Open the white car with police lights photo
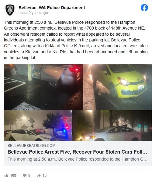This screenshot has width=152, height=181. [x=38, y=126]
